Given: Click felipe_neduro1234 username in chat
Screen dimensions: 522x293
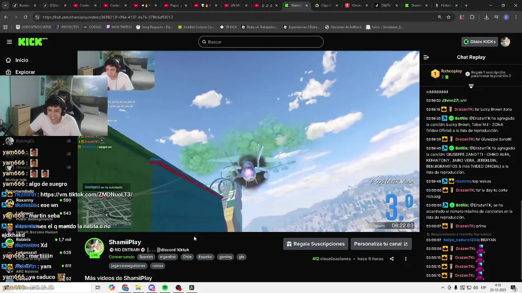Looking at the screenshot, I should 461,240.
